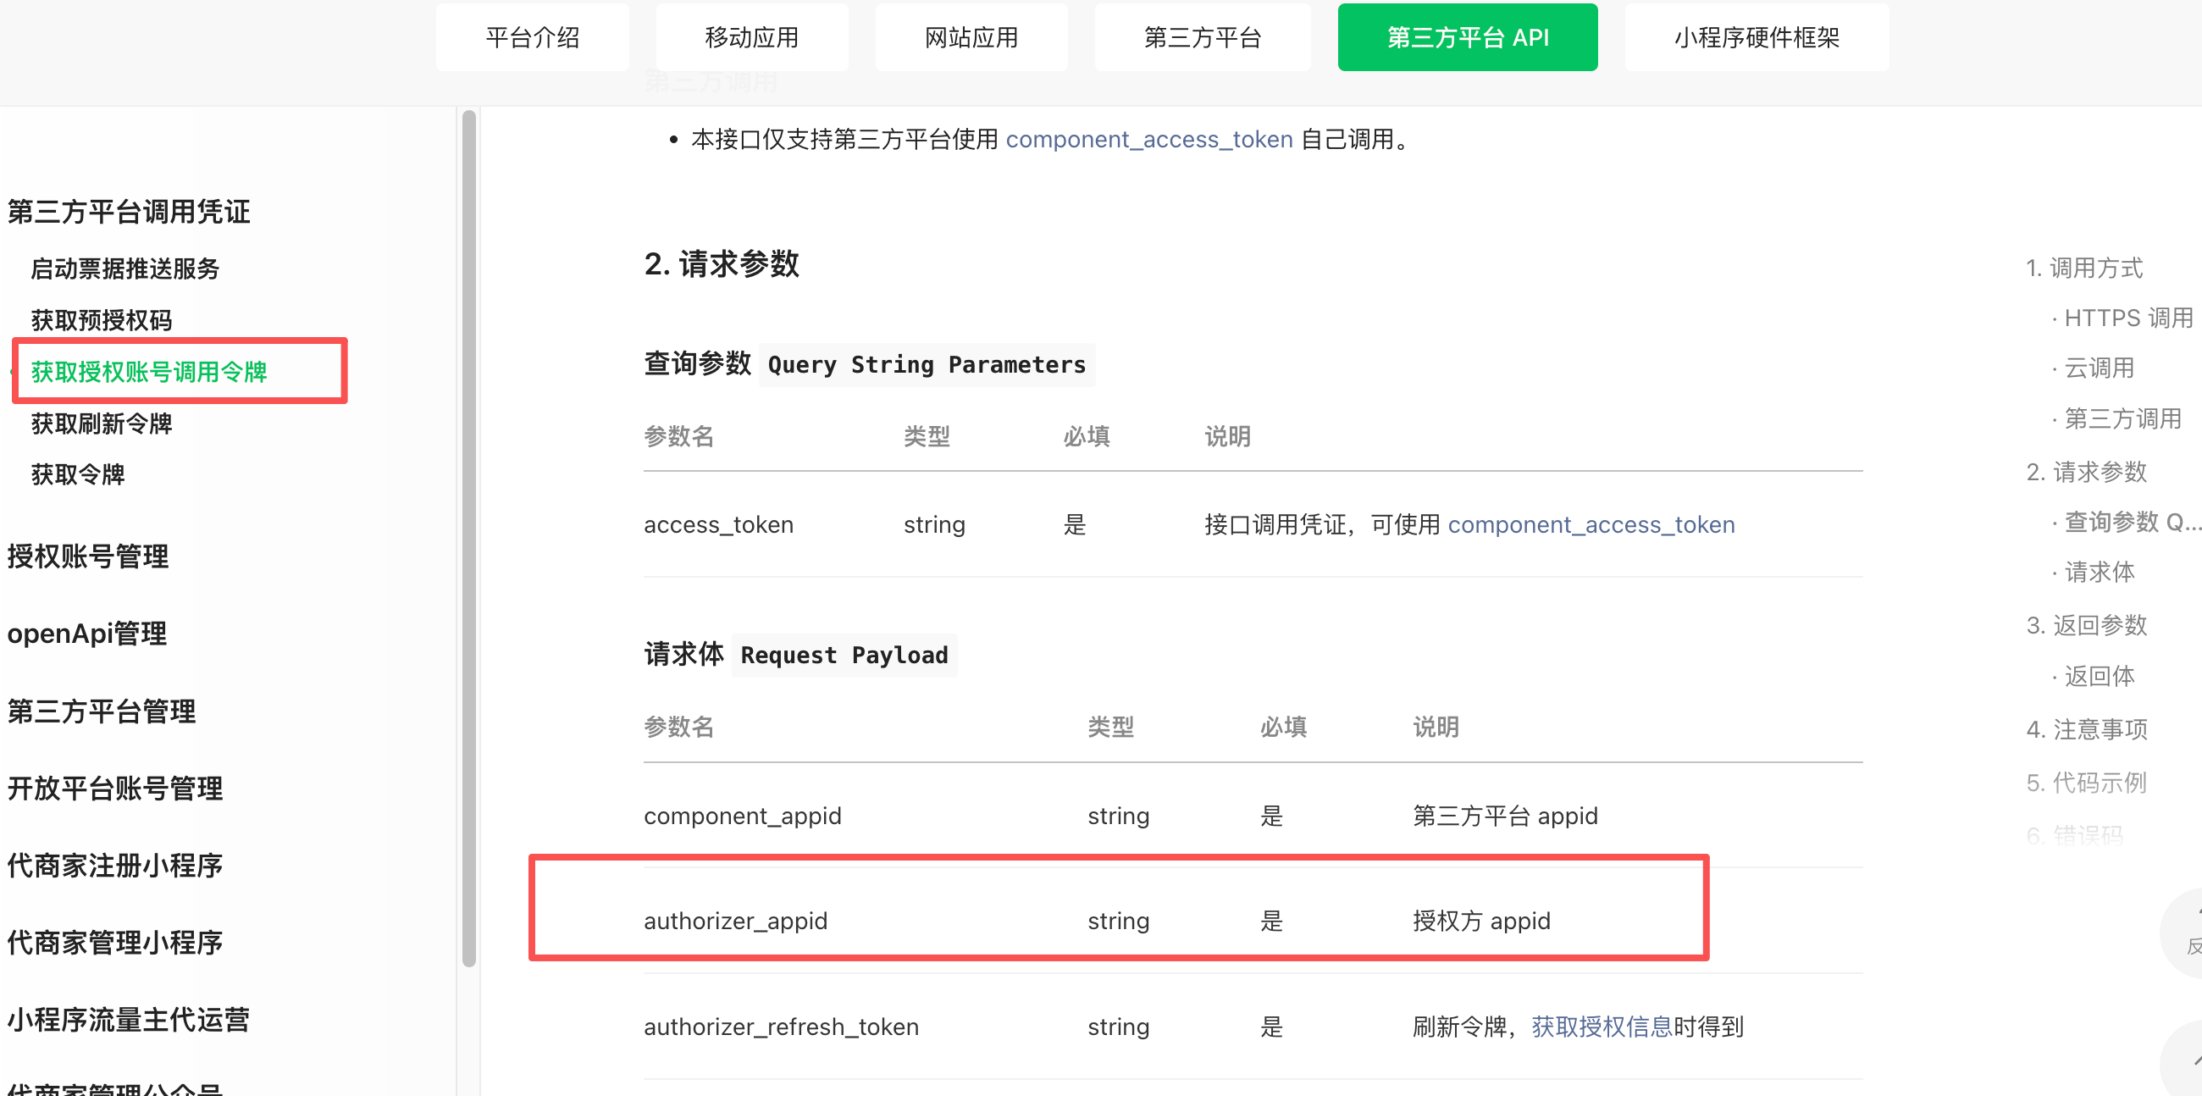Click the 获取授权信息 link in the table
This screenshot has height=1096, width=2202.
tap(1601, 1026)
